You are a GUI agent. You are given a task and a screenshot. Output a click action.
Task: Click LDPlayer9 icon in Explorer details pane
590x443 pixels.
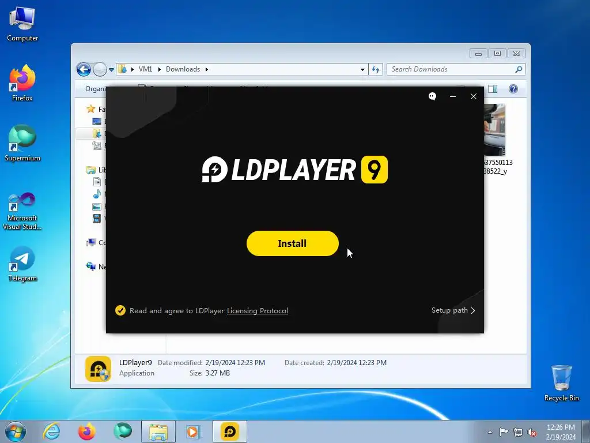click(x=98, y=369)
